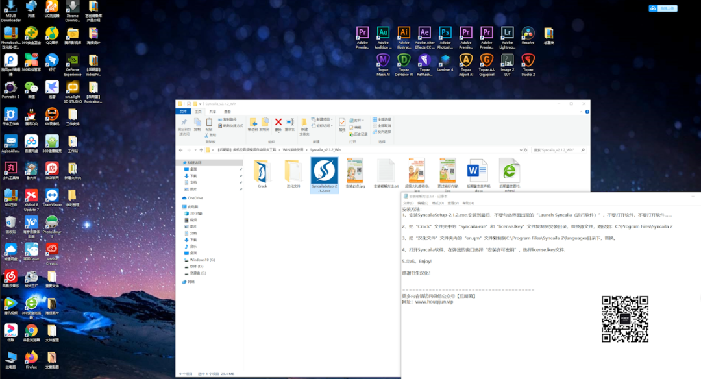Select the Word docx file icon
Screen dimensions: 701x379
coord(478,175)
